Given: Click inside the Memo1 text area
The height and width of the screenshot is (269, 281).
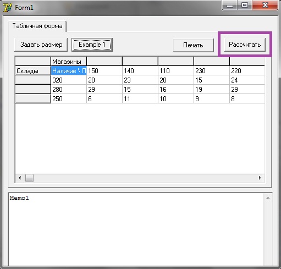Looking at the screenshot, I should (136, 229).
